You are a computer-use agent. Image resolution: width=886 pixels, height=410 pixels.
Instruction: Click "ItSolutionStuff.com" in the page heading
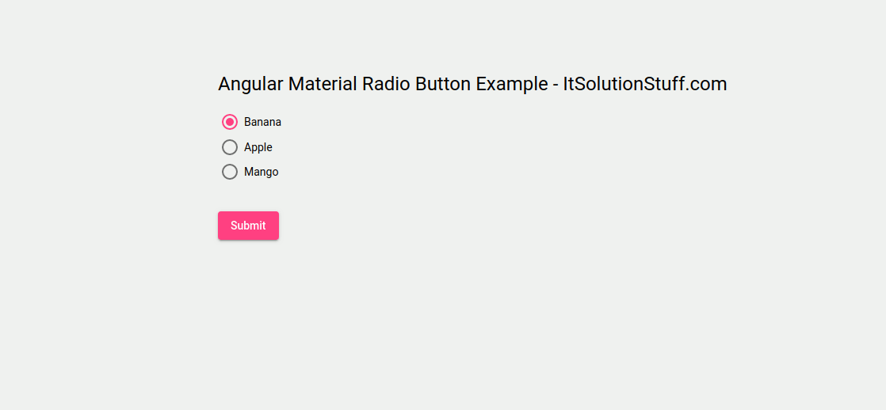click(644, 84)
